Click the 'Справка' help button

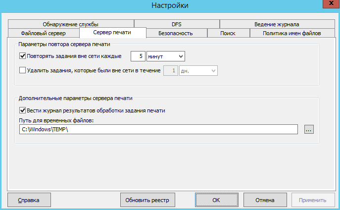pos(29,200)
